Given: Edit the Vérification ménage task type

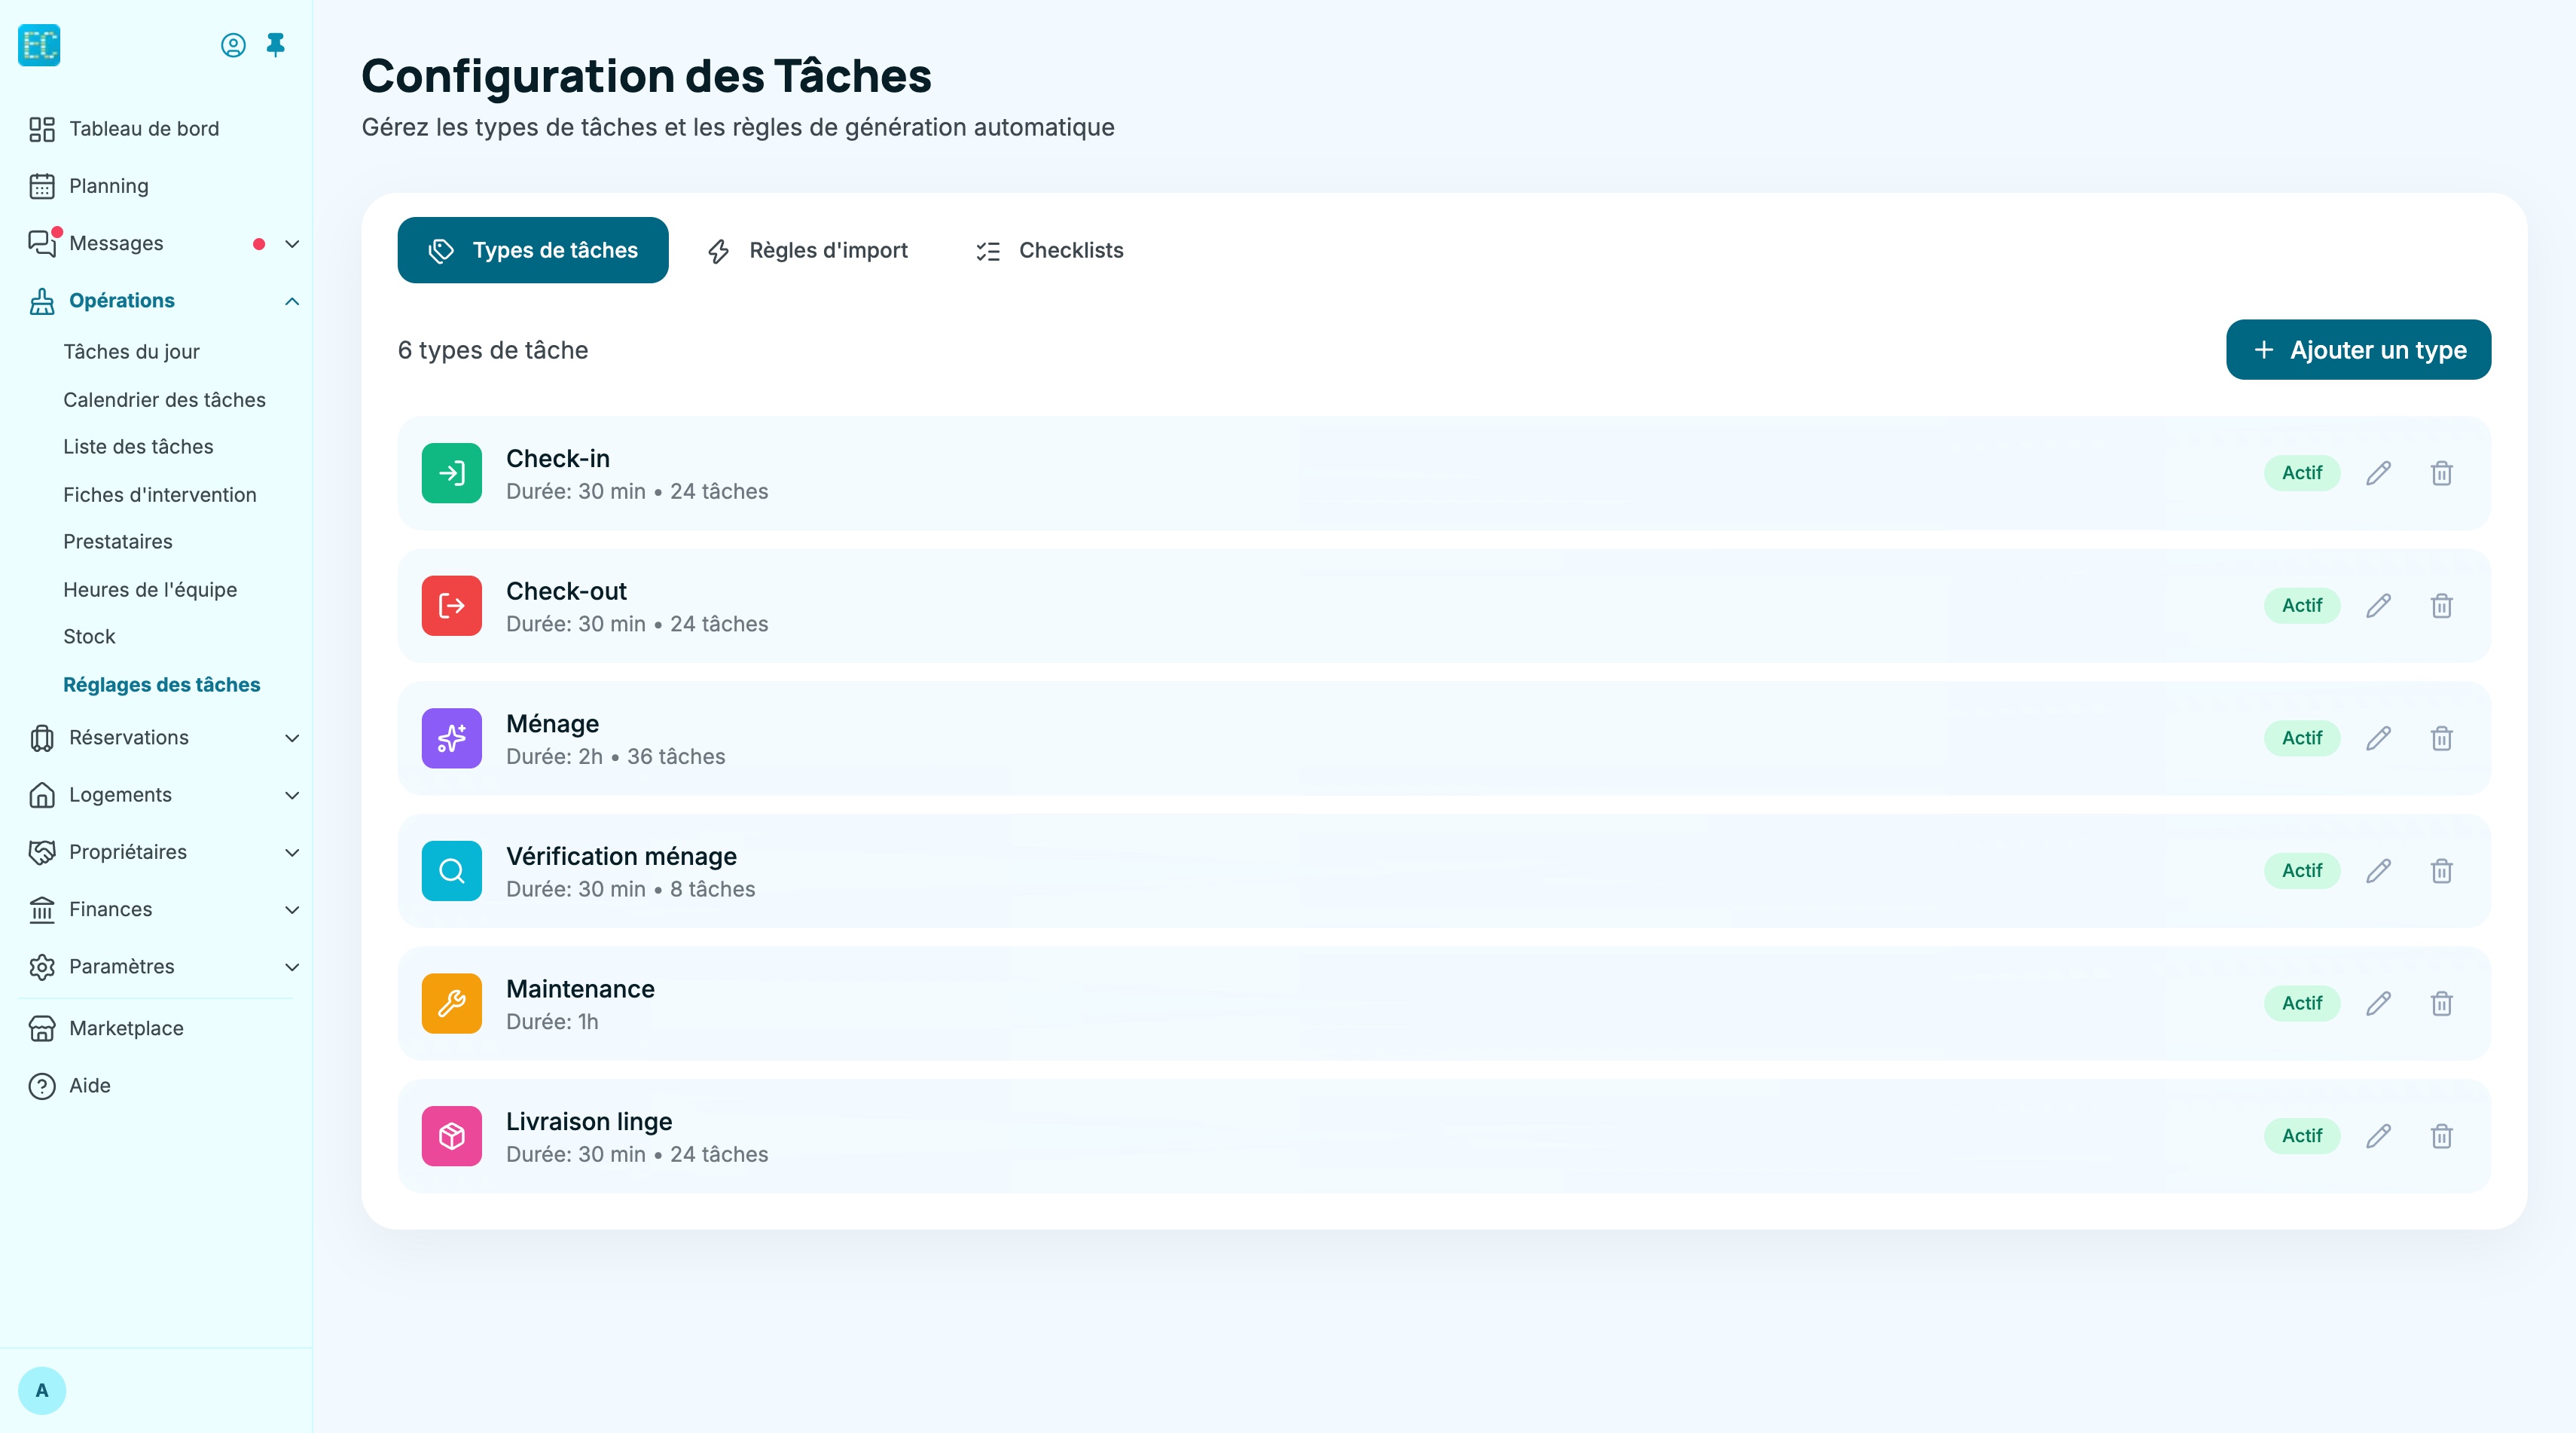Looking at the screenshot, I should point(2378,871).
